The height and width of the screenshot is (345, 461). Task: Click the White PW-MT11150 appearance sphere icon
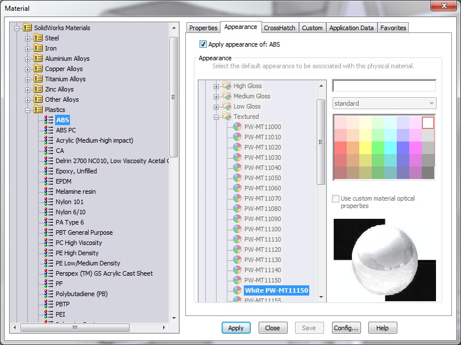coord(237,290)
